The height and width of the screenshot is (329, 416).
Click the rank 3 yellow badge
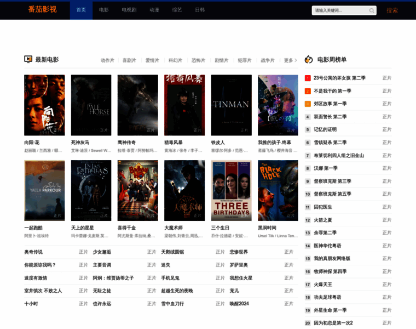pyautogui.click(x=308, y=104)
